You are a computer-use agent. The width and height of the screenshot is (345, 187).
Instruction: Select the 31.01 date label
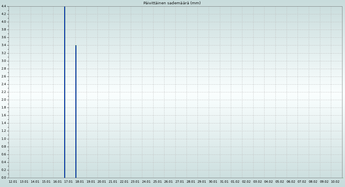point(224,182)
